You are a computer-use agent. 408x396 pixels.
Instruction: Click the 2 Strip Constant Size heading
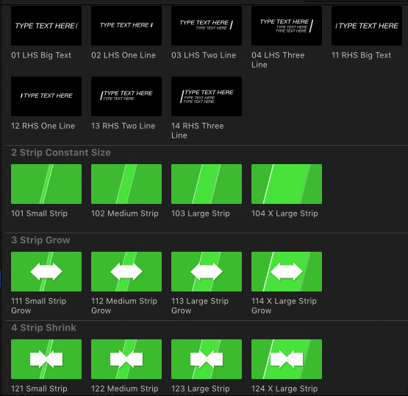click(x=61, y=152)
